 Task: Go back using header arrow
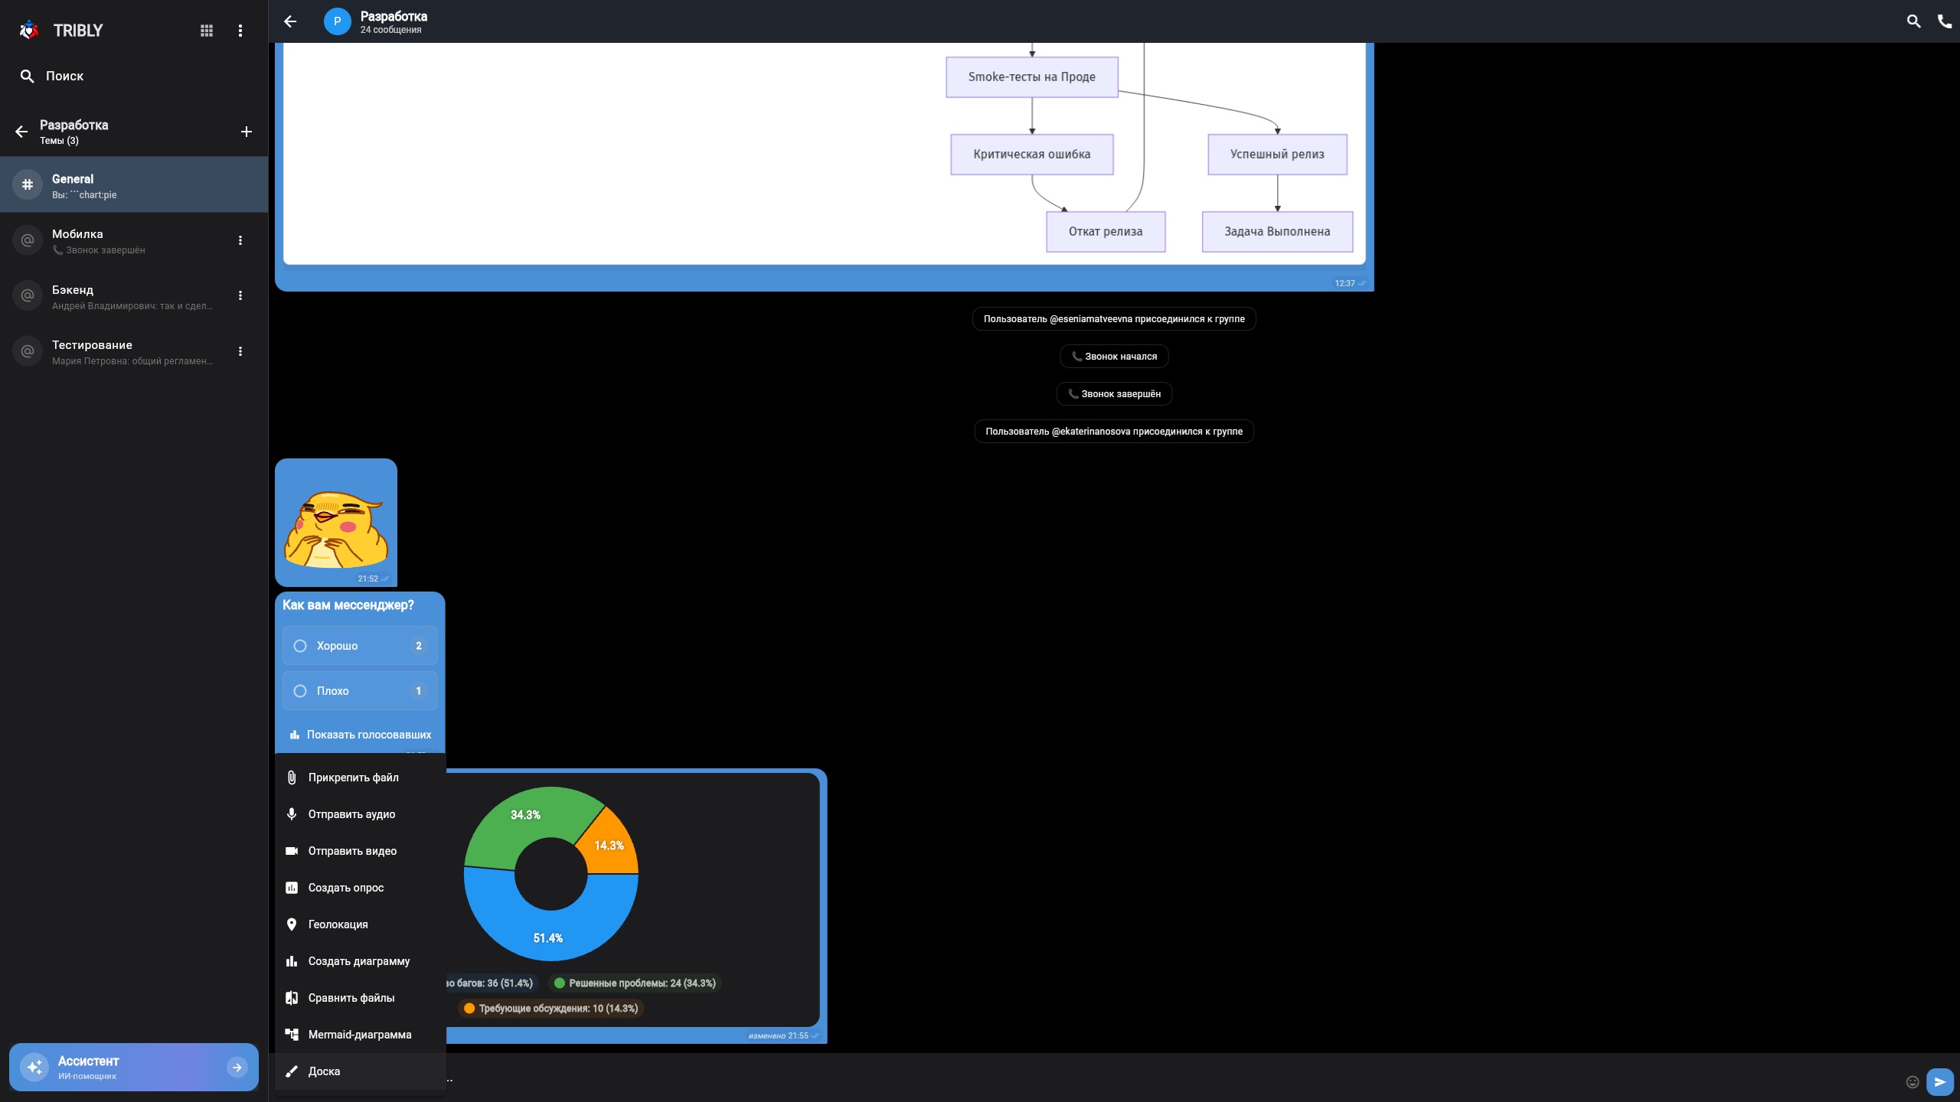pyautogui.click(x=290, y=21)
